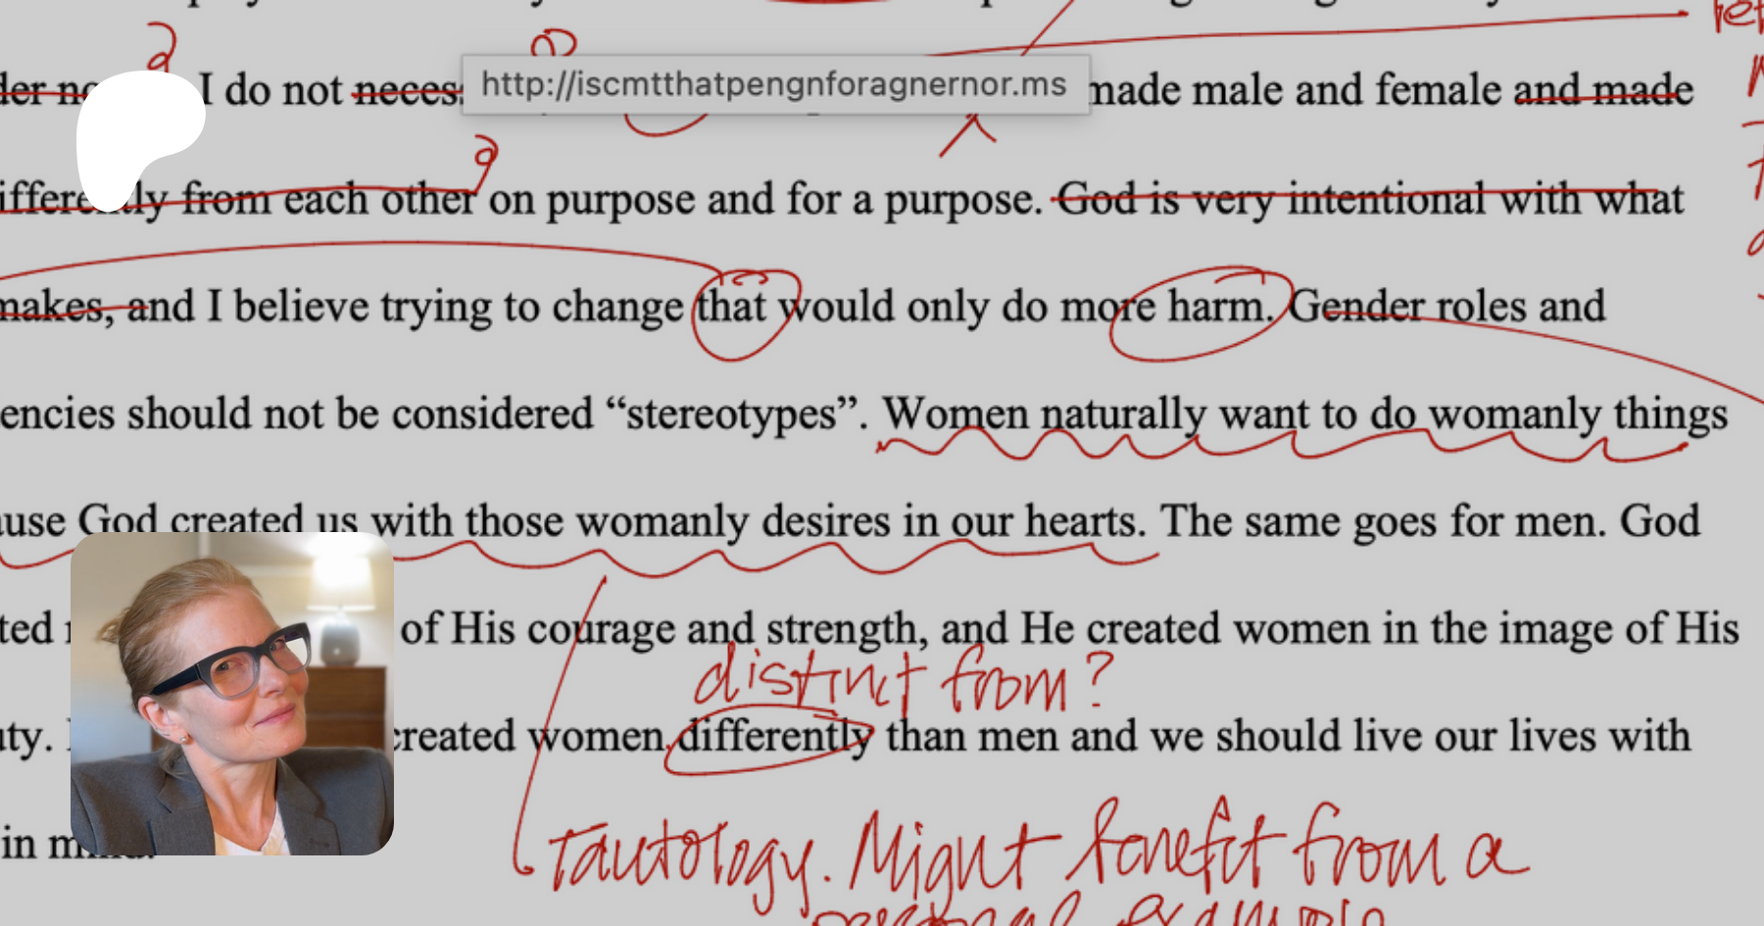Open the creator profile photo thumbnail
Image resolution: width=1764 pixels, height=926 pixels.
[232, 693]
